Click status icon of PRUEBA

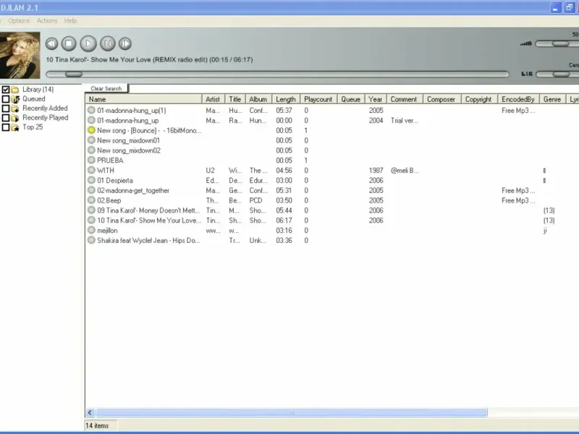91,160
